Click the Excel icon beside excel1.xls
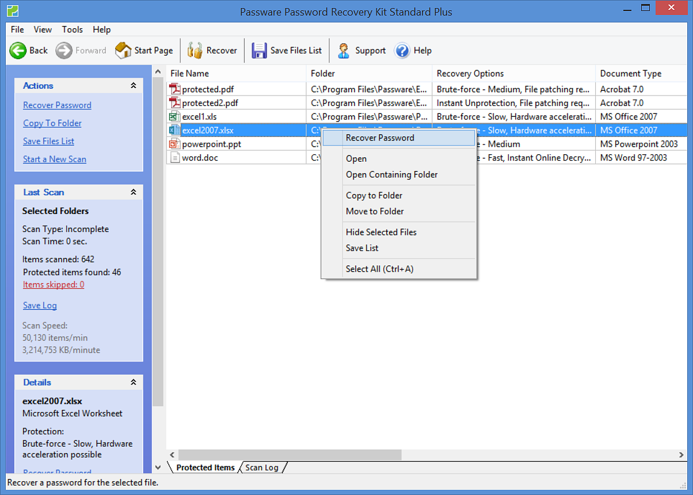 (174, 117)
